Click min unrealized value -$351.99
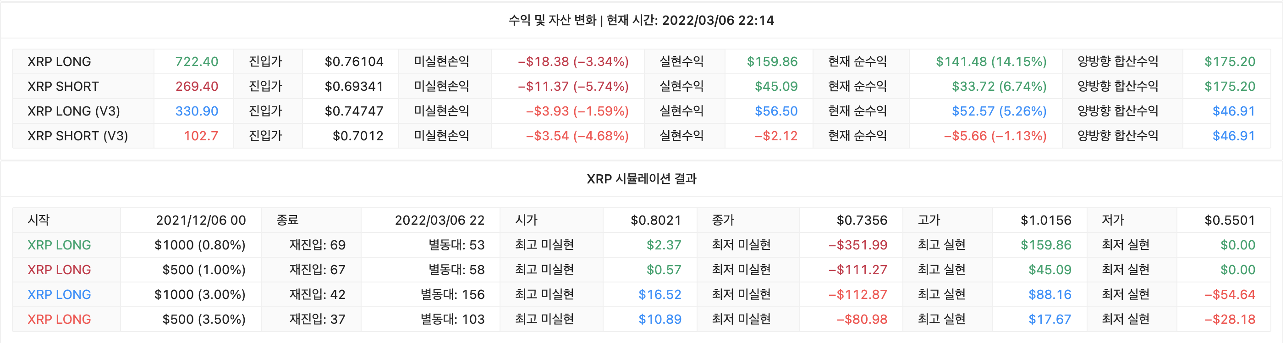Screen dimensions: 1286x343 pos(857,245)
